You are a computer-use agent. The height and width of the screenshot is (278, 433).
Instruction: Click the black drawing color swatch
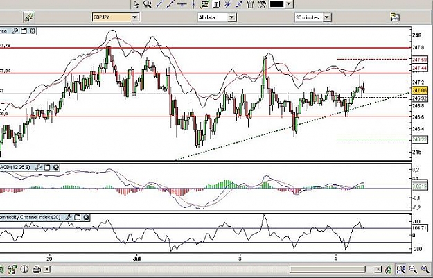(x=276, y=4)
